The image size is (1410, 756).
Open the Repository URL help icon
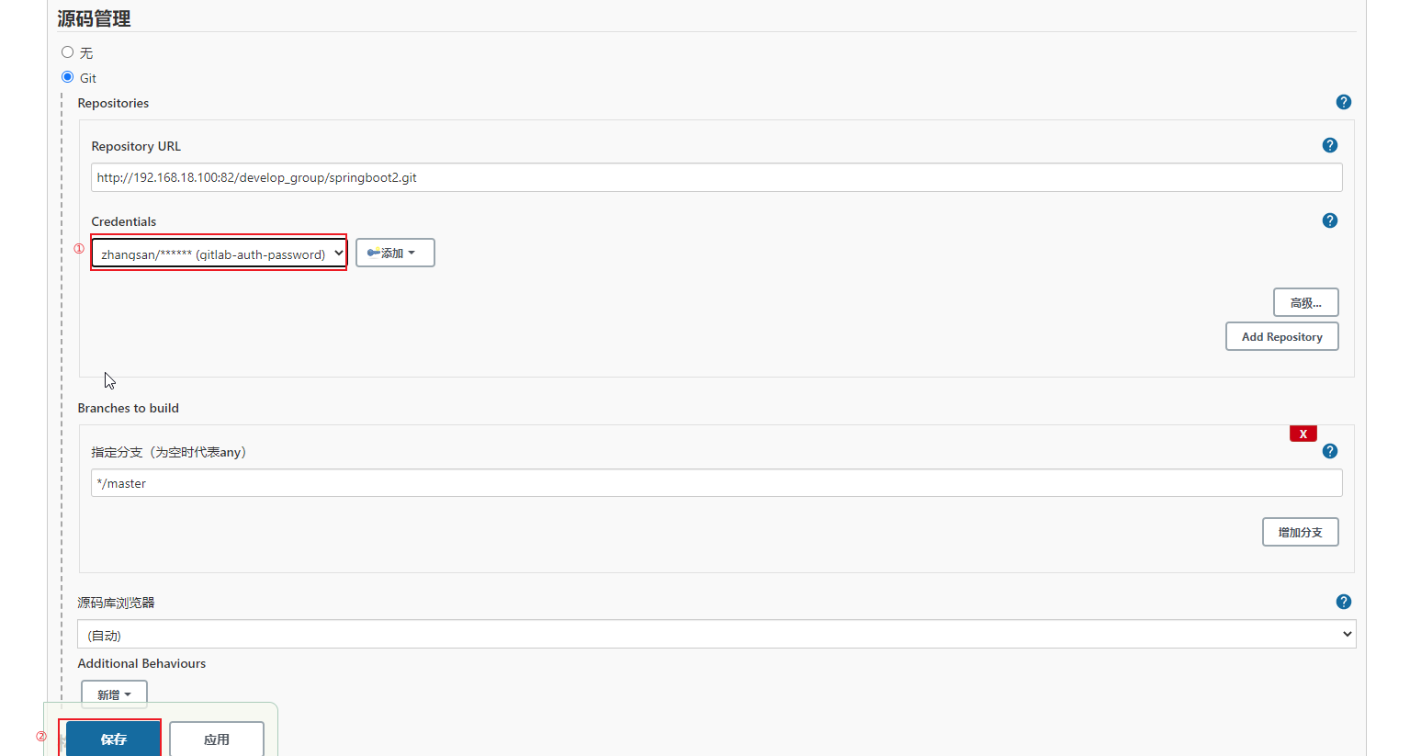coord(1329,145)
